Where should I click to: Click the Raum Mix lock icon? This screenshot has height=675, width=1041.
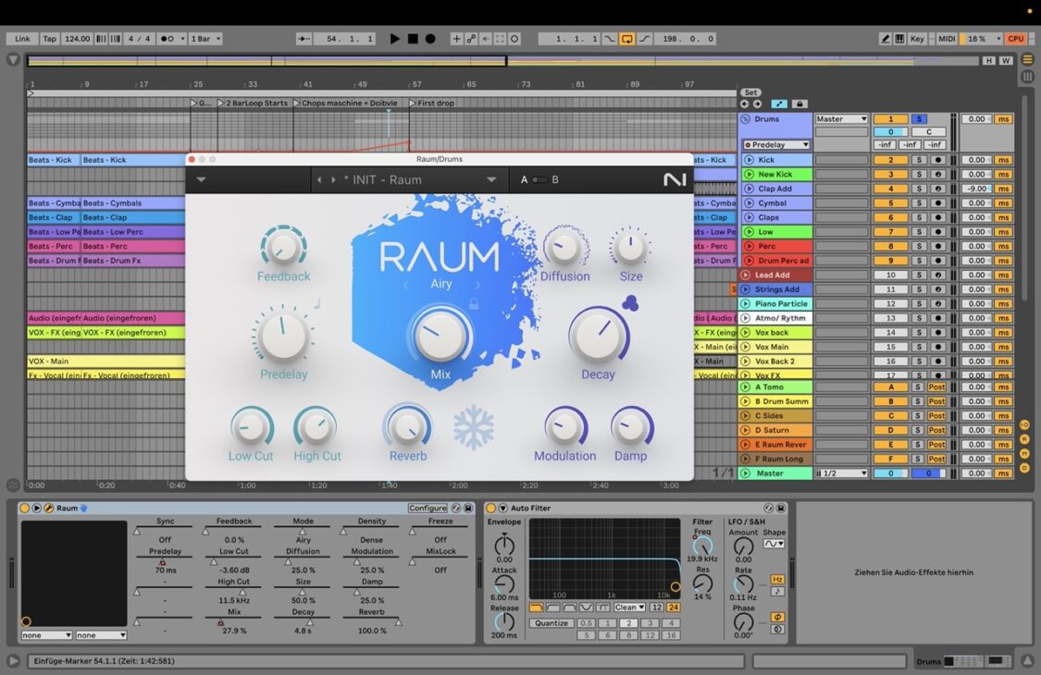[x=474, y=304]
